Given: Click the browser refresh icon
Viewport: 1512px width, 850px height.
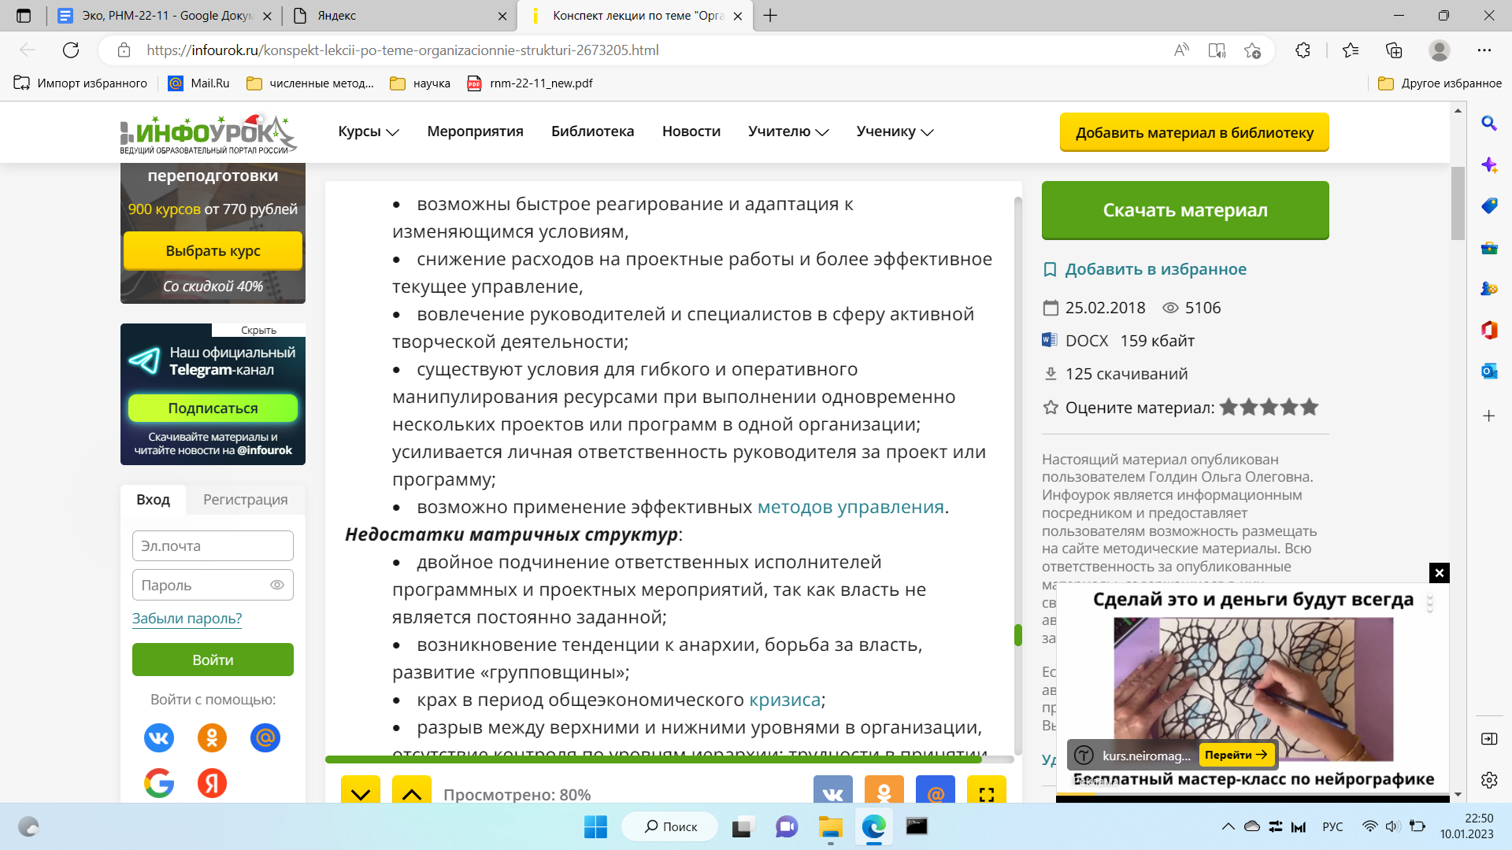Looking at the screenshot, I should point(71,50).
